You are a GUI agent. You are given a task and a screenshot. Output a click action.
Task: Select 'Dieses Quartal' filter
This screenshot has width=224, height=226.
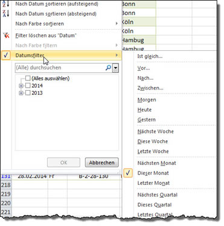155,205
